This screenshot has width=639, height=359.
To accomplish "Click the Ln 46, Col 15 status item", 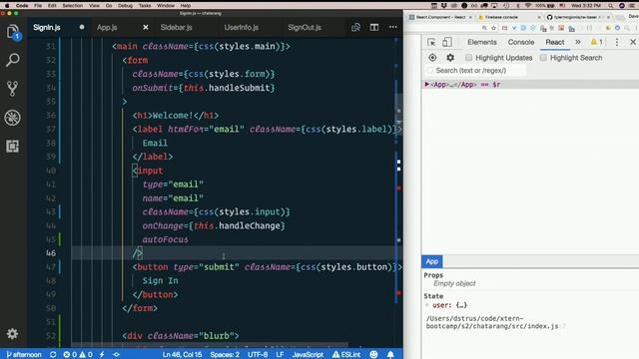I will click(182, 355).
